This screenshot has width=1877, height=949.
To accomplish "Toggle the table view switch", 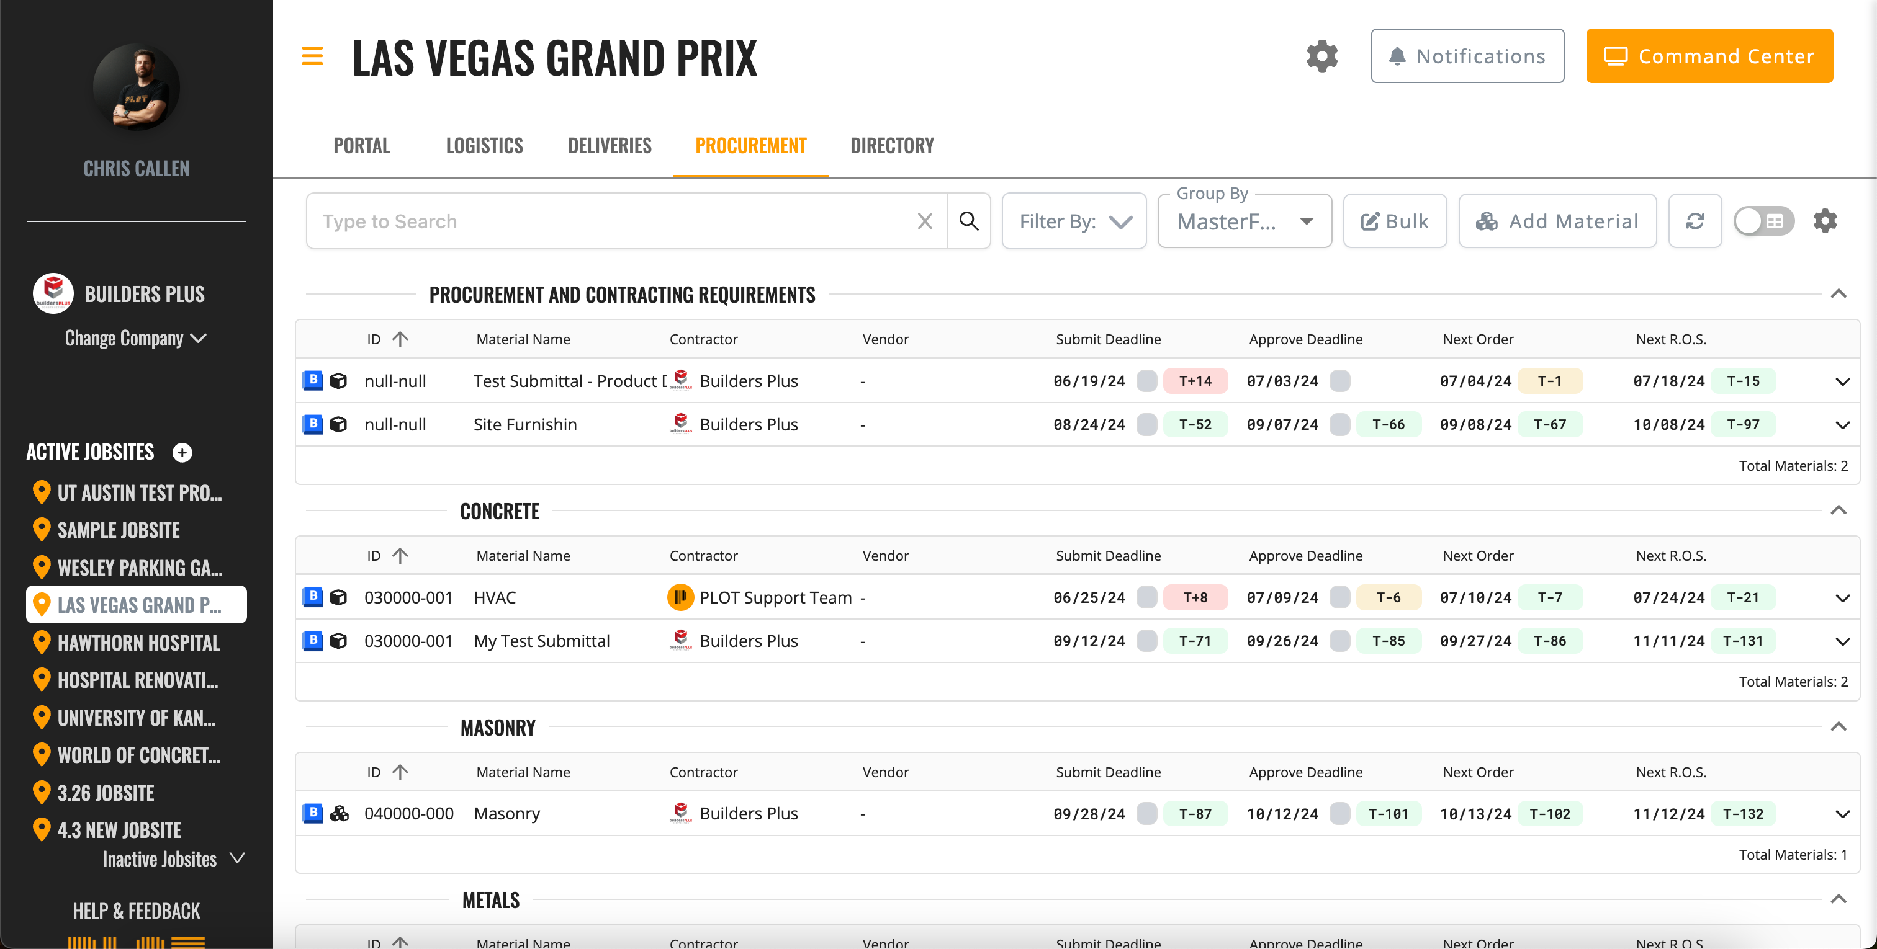I will 1763,221.
